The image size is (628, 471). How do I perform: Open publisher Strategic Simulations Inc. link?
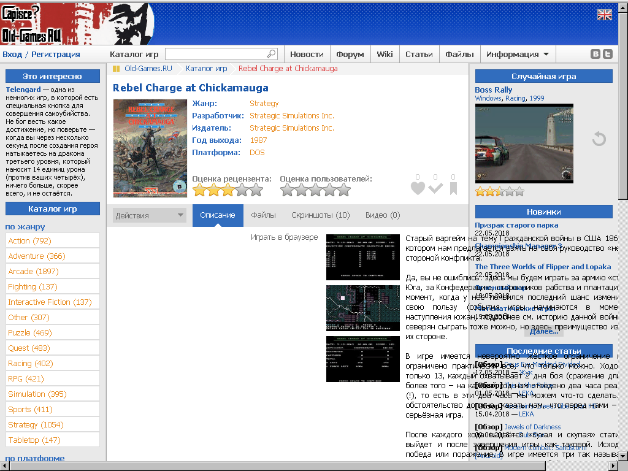click(291, 128)
